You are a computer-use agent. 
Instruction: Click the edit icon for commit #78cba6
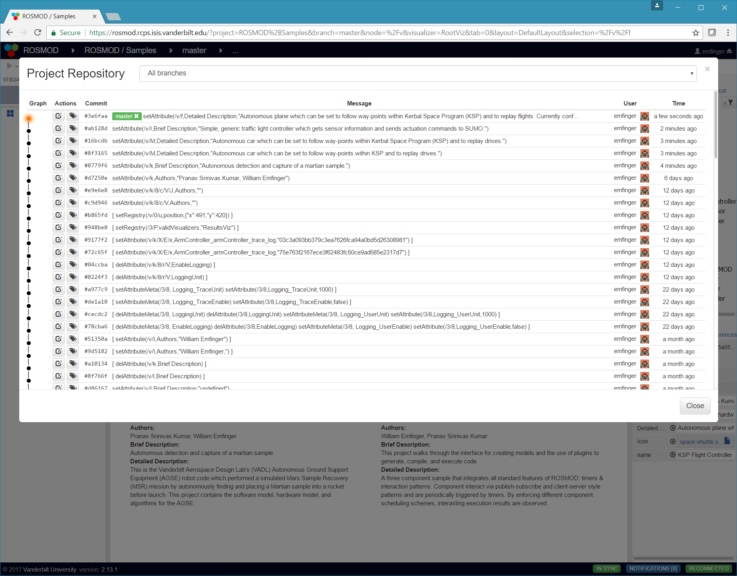click(58, 327)
